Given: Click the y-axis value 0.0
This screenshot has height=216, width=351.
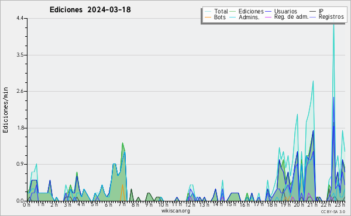Looking at the screenshot, I should pos(20,201).
